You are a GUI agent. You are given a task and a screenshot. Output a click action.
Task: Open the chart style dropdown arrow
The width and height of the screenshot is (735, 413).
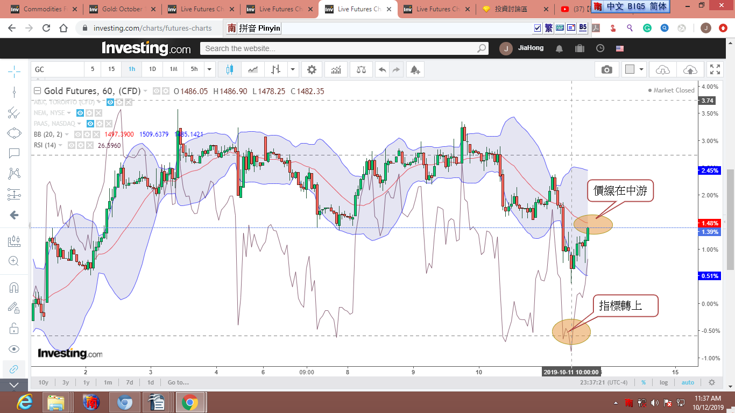[x=292, y=69]
